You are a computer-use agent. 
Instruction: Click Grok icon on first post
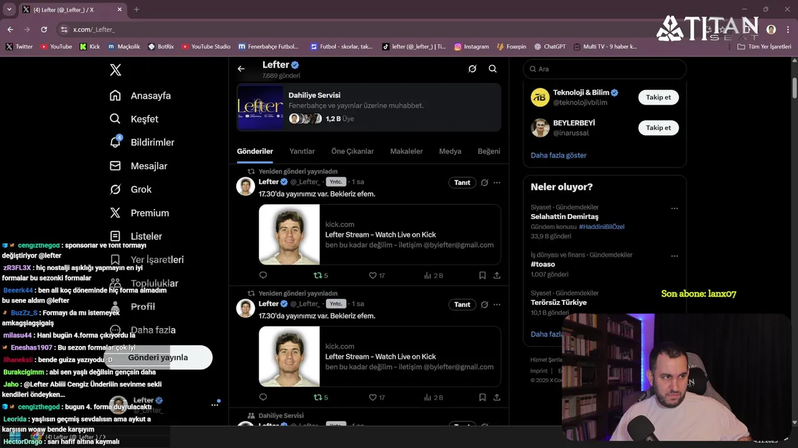point(484,182)
